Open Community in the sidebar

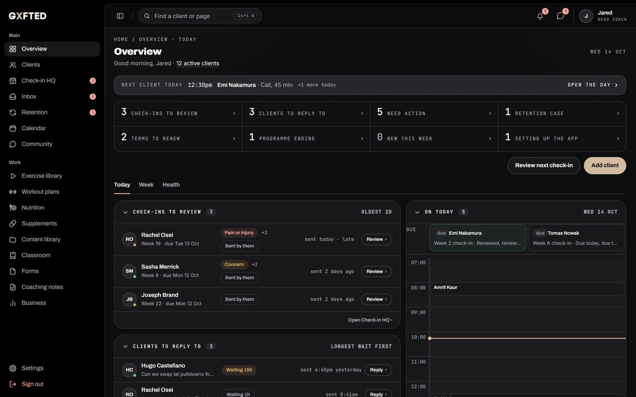coord(52,144)
